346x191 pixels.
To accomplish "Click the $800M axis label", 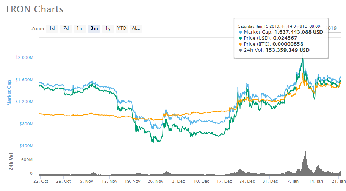I will coord(26,124).
